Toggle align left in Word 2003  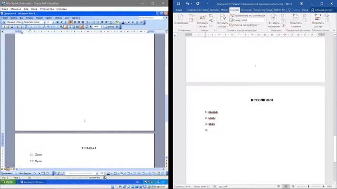click(71, 22)
